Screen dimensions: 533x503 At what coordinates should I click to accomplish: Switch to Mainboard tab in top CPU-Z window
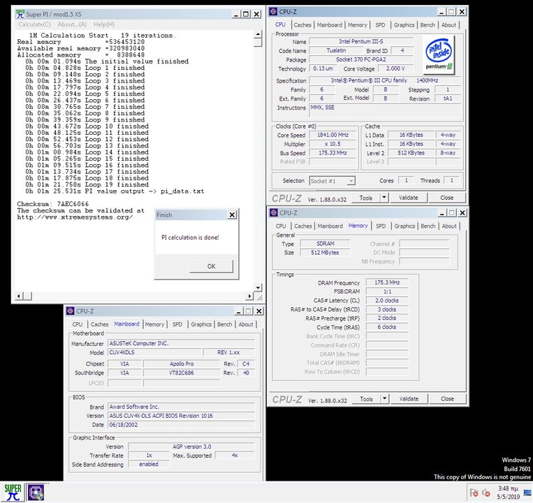tap(330, 25)
